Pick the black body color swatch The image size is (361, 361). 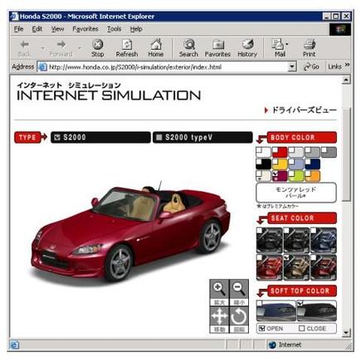click(x=263, y=164)
